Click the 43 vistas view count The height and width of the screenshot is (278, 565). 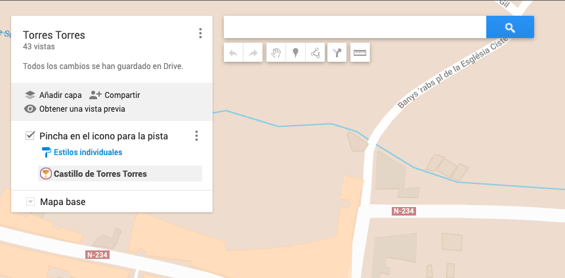[39, 47]
